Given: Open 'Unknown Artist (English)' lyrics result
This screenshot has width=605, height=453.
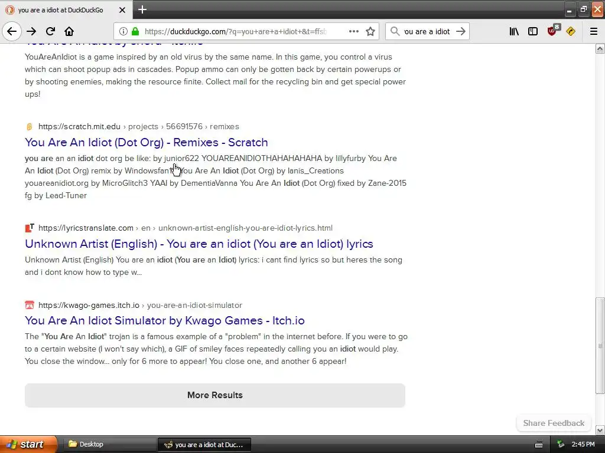Looking at the screenshot, I should (x=199, y=244).
